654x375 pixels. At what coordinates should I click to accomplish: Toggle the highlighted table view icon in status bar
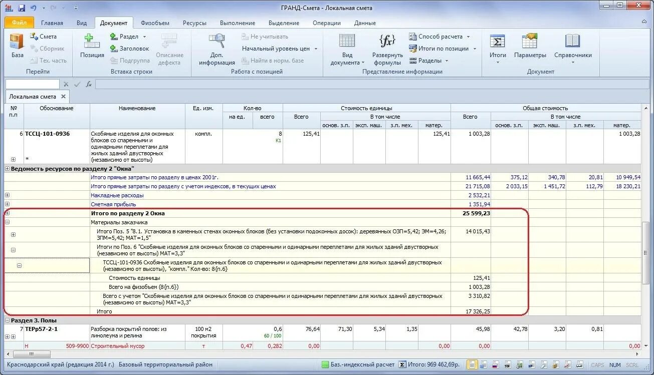point(472,365)
